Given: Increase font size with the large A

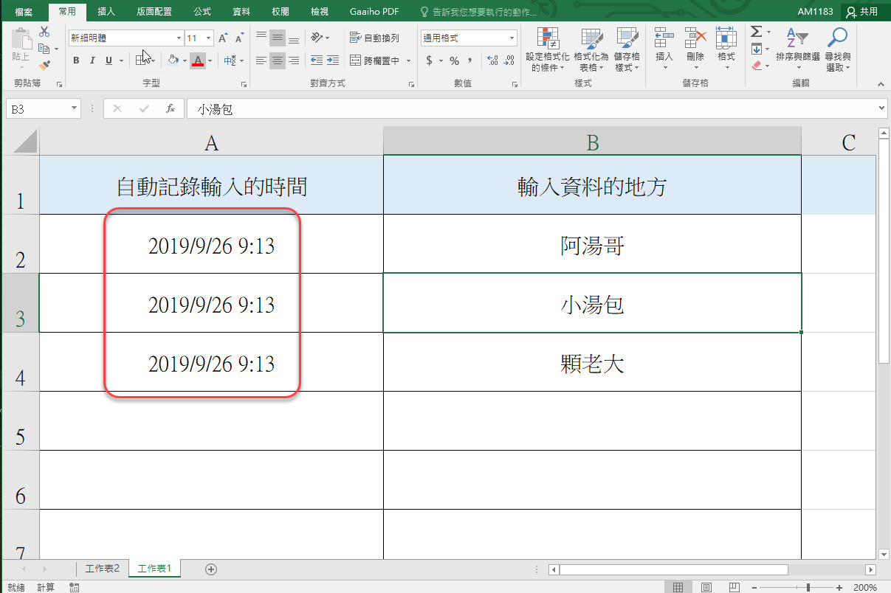Looking at the screenshot, I should click(x=224, y=38).
